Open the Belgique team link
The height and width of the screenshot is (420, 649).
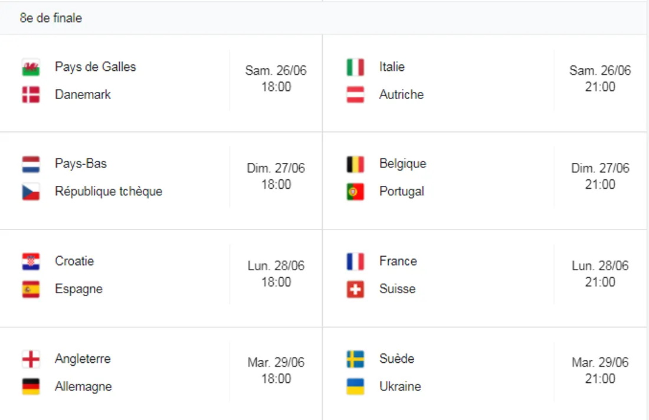pos(402,163)
